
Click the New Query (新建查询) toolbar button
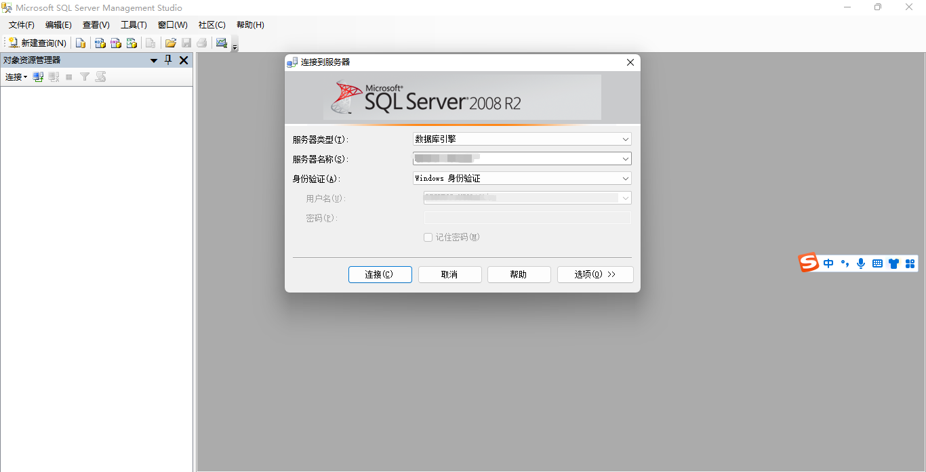point(38,43)
